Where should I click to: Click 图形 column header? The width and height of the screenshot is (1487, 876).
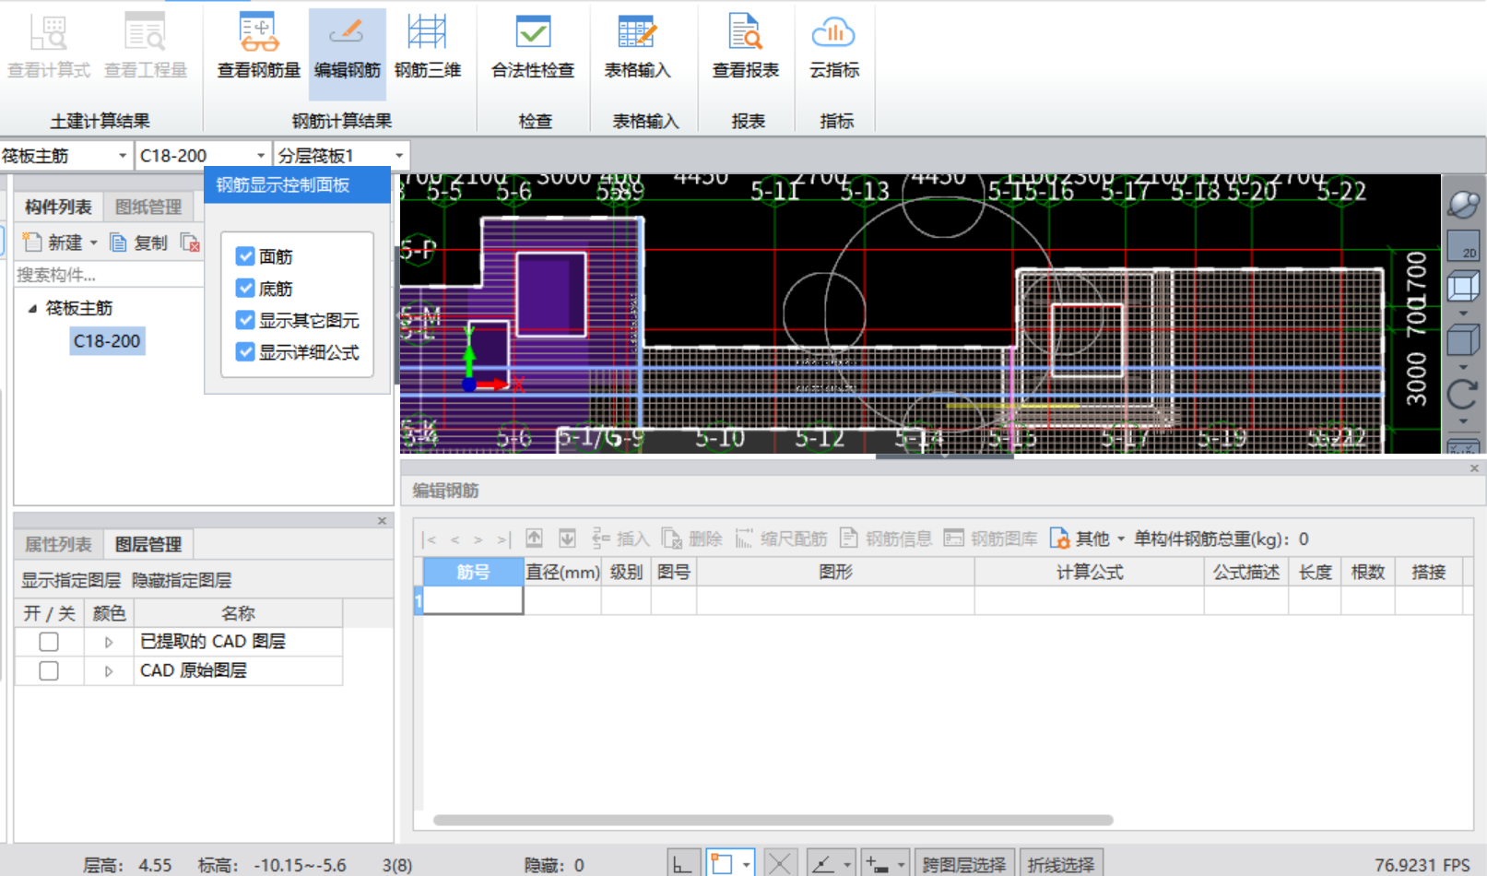[x=835, y=572]
